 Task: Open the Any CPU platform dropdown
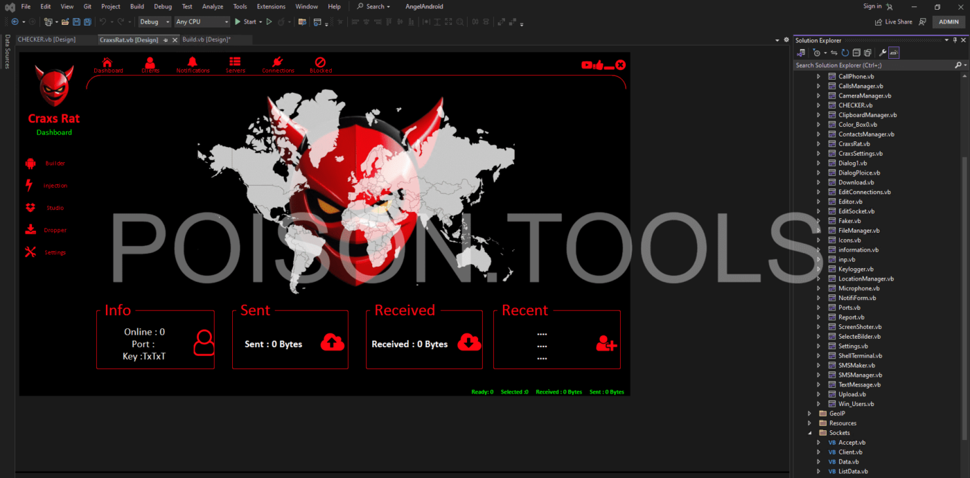coord(202,22)
